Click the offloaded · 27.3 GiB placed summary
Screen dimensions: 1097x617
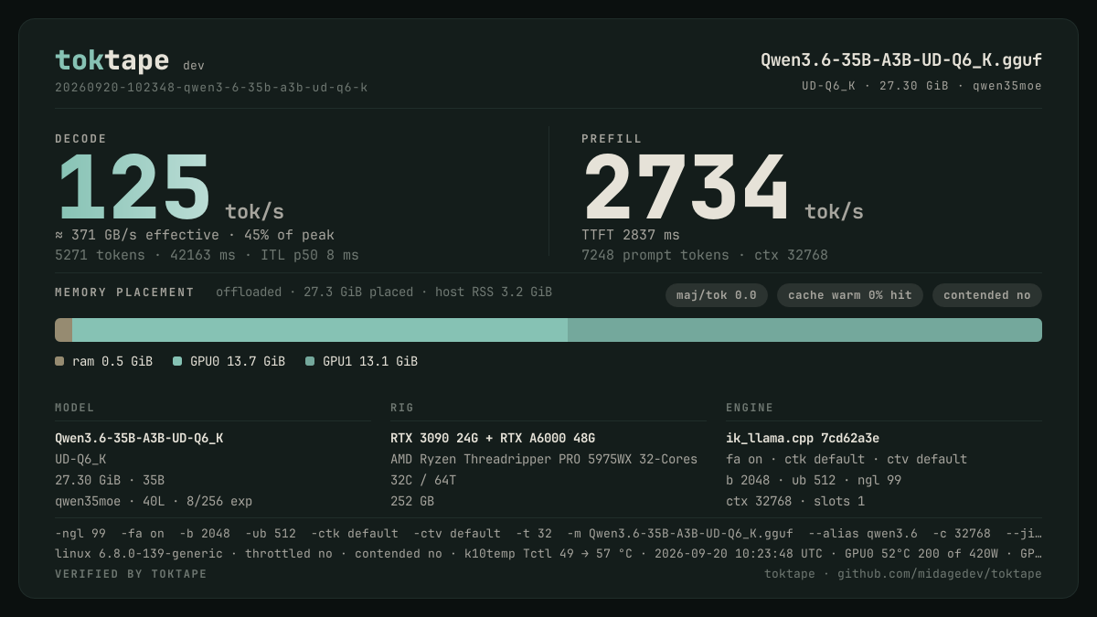click(x=384, y=293)
